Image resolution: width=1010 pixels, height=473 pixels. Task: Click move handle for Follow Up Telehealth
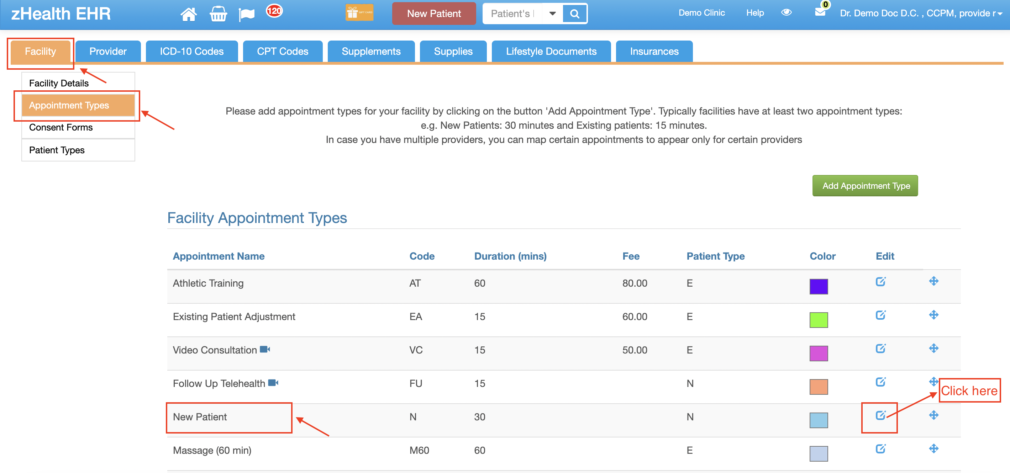(933, 381)
